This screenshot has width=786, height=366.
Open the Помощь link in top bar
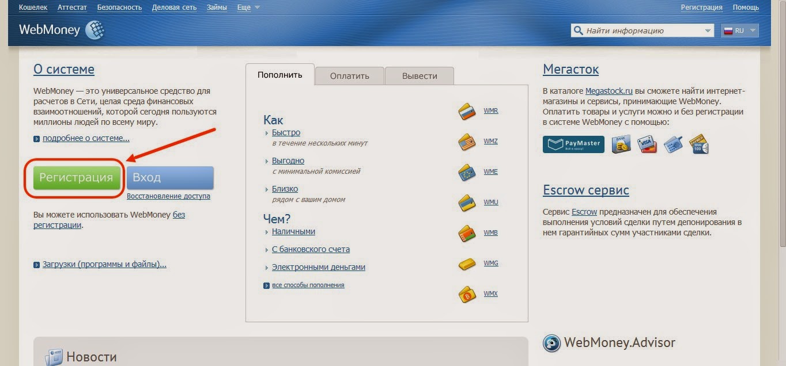click(x=746, y=7)
